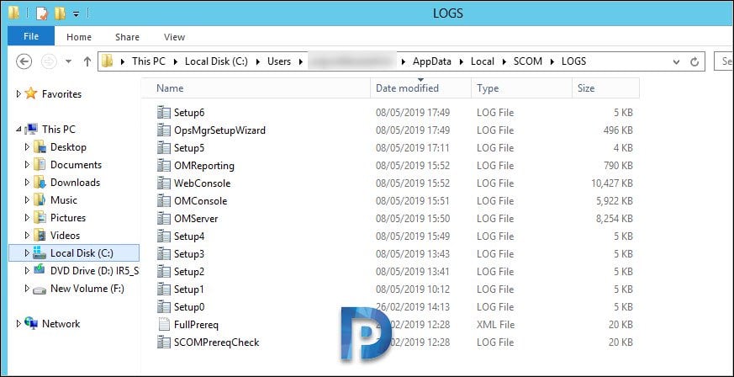Select Music in navigation pane
This screenshot has height=377, width=734.
pyautogui.click(x=64, y=200)
